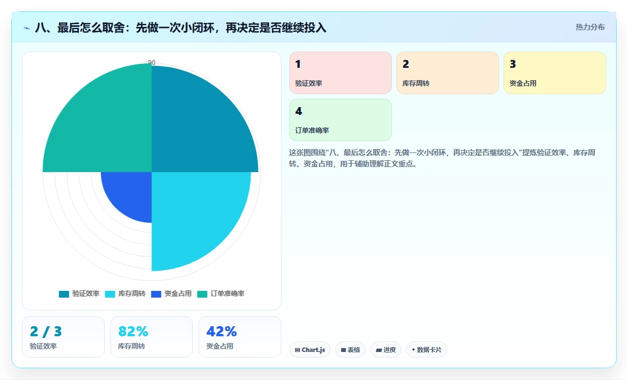The height and width of the screenshot is (380, 628).
Task: Open card 4 订单准确率
Action: [x=340, y=120]
